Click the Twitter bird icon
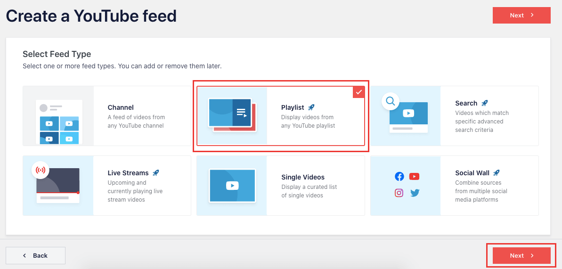 (x=415, y=193)
